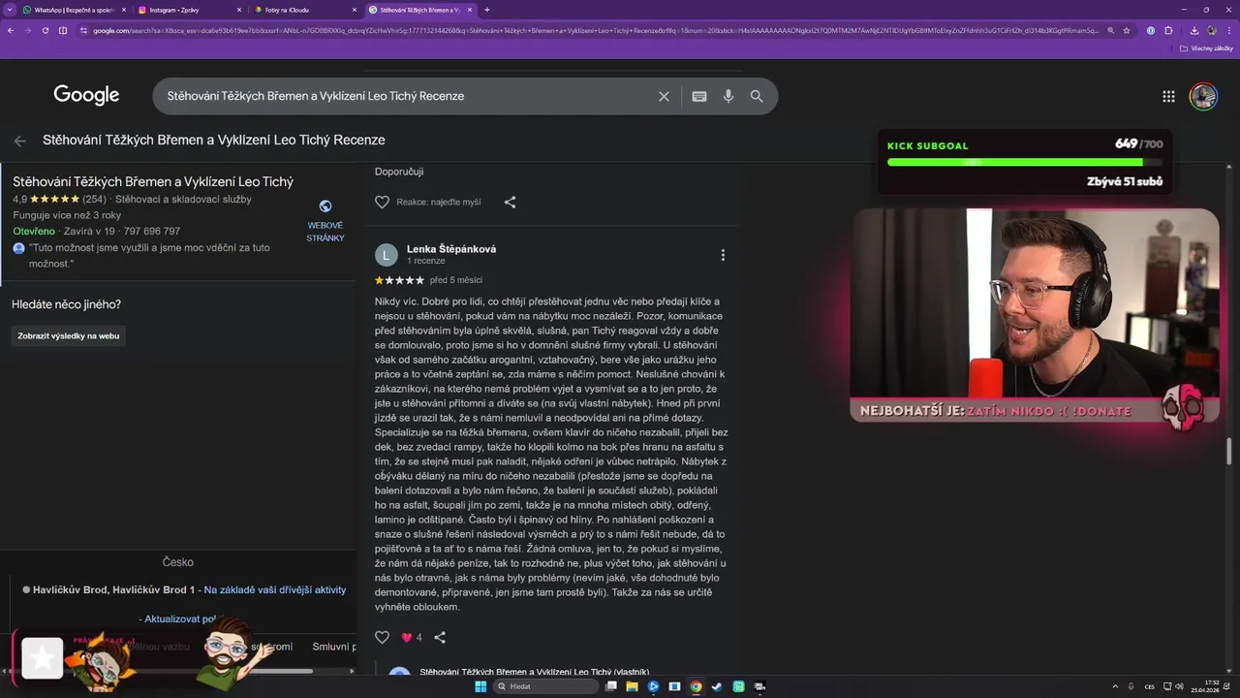Open the three-dot menu on Lenka Štěpánková's review

click(x=723, y=255)
